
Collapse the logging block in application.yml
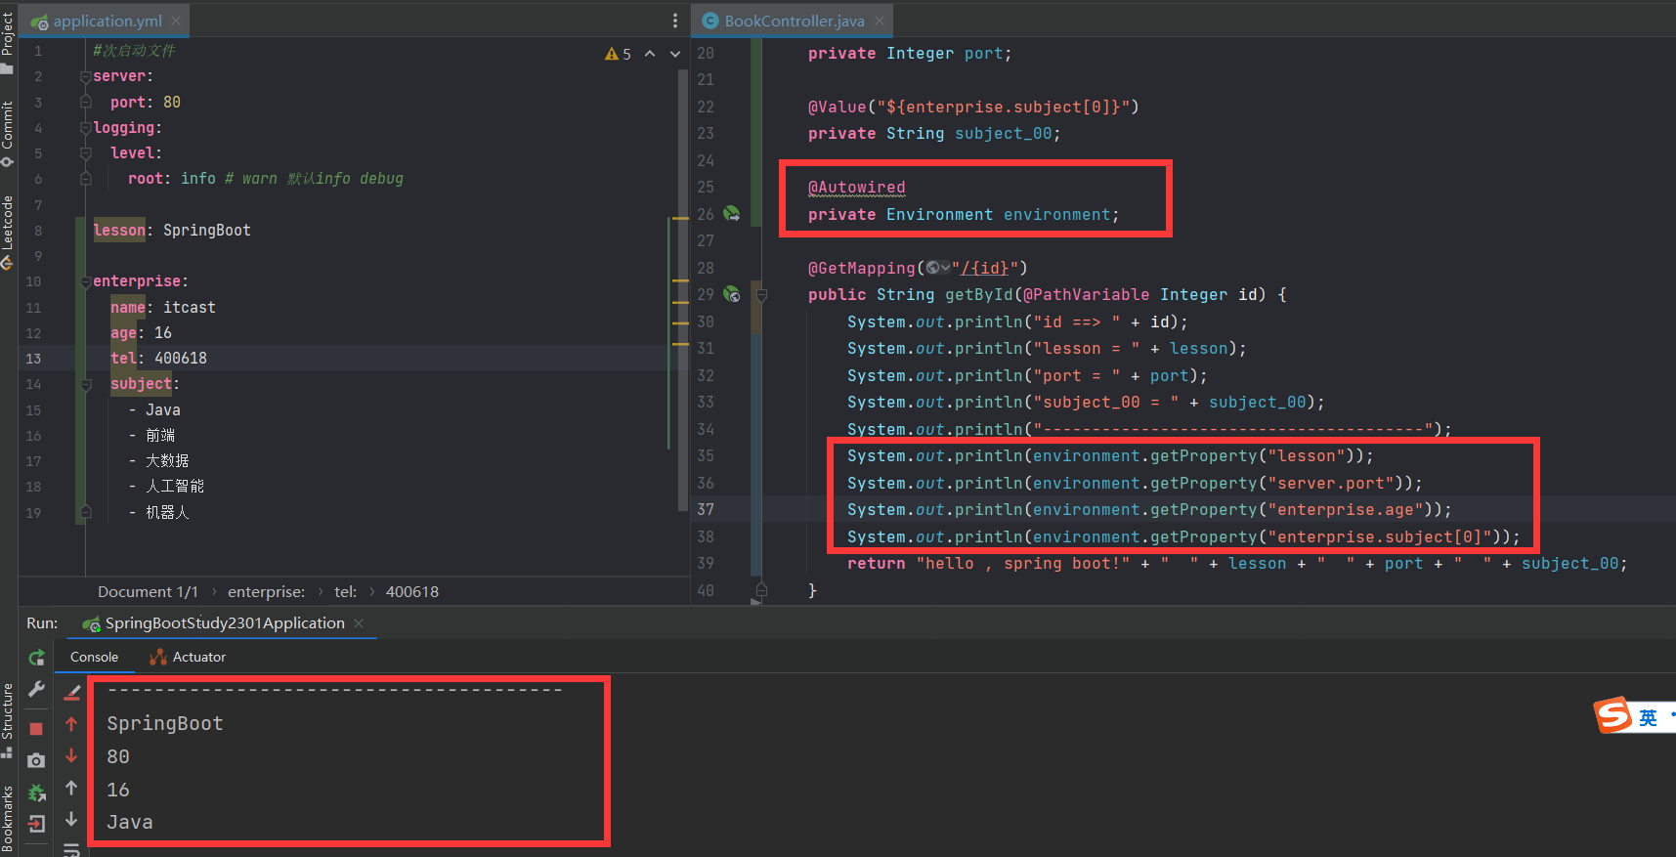[86, 128]
